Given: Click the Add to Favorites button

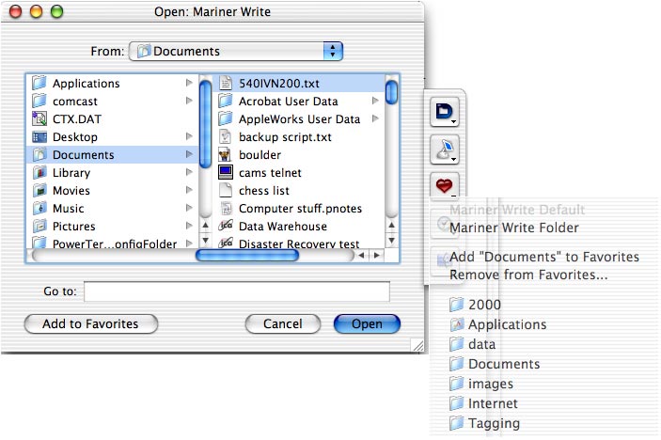Looking at the screenshot, I should 91,323.
